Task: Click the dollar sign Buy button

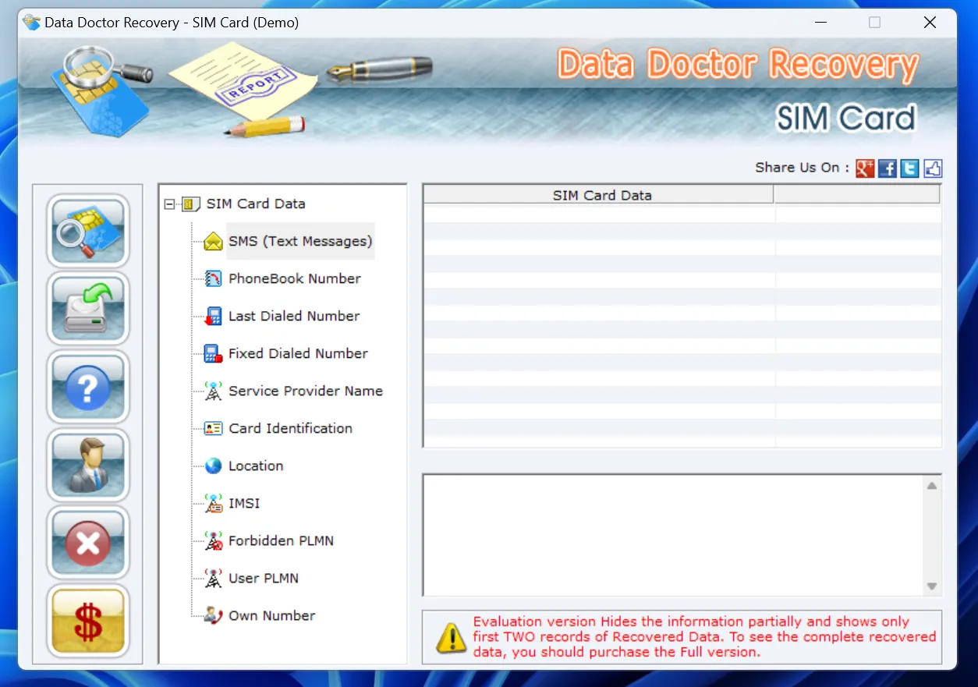Action: (x=88, y=621)
